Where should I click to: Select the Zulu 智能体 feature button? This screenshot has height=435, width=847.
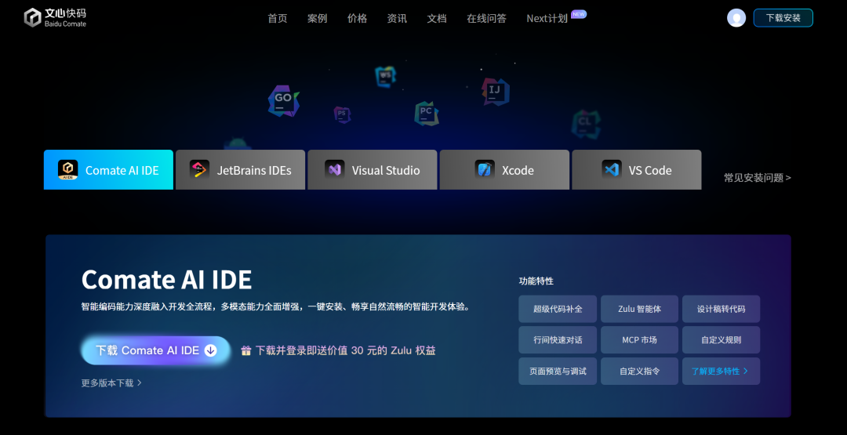click(x=639, y=309)
